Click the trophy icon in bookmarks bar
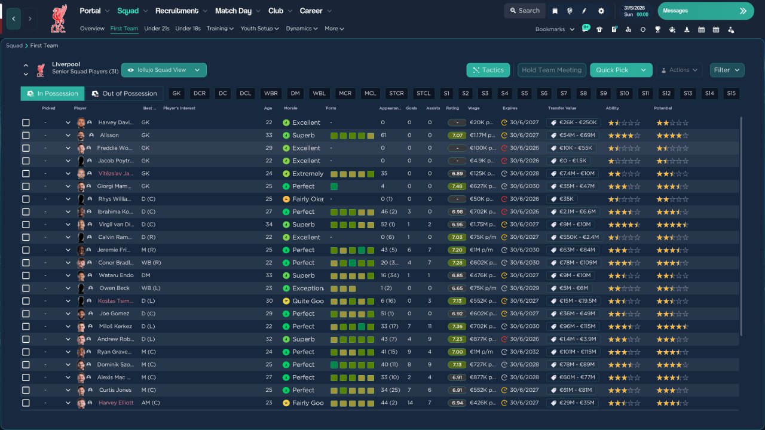The width and height of the screenshot is (765, 430). (x=657, y=29)
